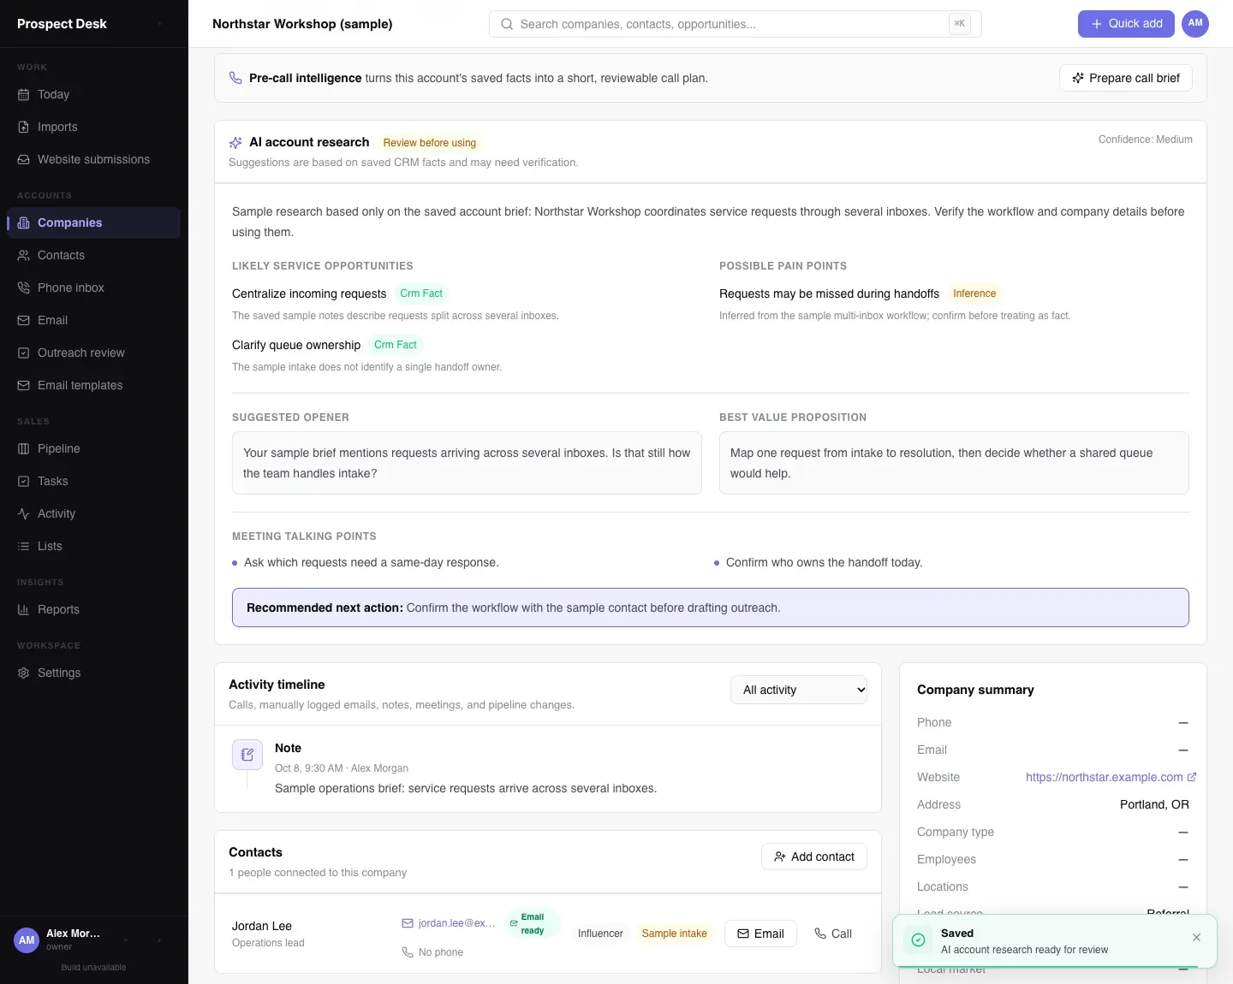This screenshot has width=1233, height=984.
Task: Click the Reports chart icon
Action: pos(24,609)
